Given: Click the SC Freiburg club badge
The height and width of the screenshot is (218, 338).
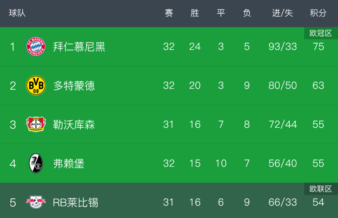Looking at the screenshot, I should pyautogui.click(x=36, y=163).
